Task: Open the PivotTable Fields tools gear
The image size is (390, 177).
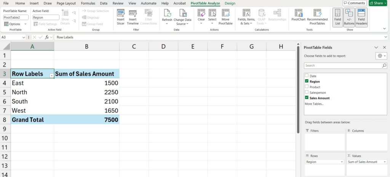Action: point(381,56)
